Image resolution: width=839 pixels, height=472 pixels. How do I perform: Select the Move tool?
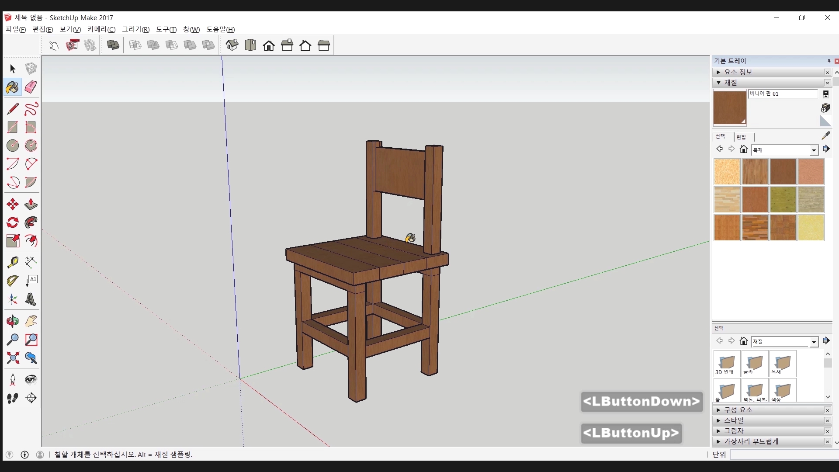[13, 204]
